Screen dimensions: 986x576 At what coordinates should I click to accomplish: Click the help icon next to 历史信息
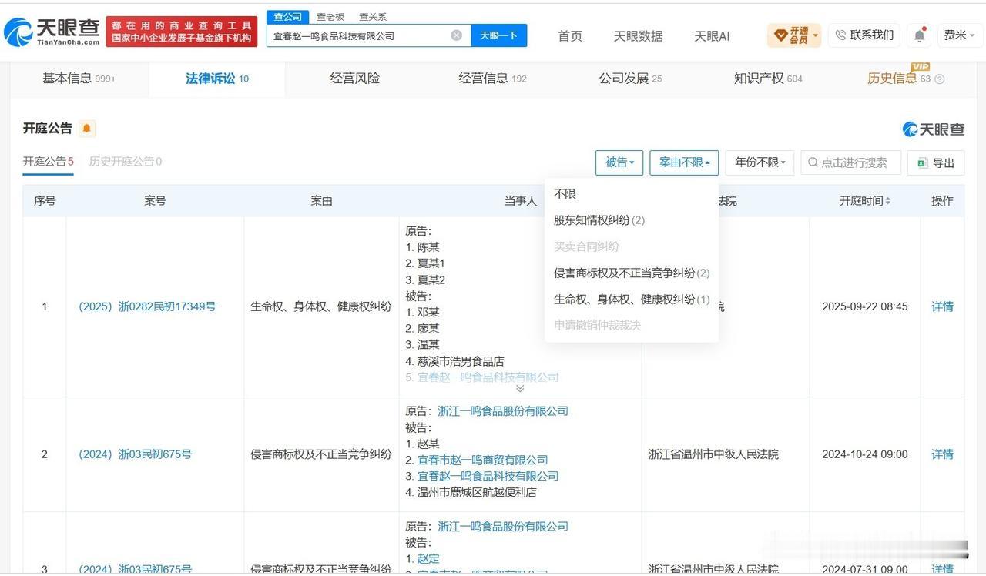pyautogui.click(x=939, y=79)
